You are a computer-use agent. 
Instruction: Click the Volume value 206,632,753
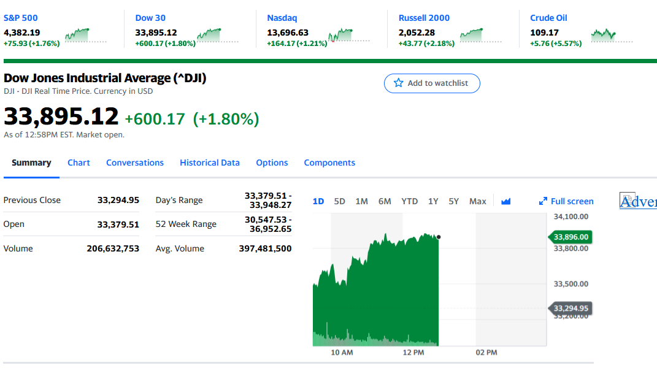point(113,248)
